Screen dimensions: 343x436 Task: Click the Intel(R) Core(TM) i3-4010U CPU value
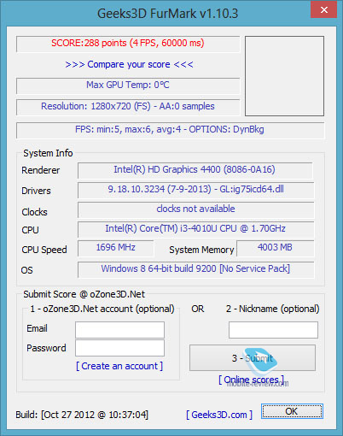pyautogui.click(x=195, y=229)
